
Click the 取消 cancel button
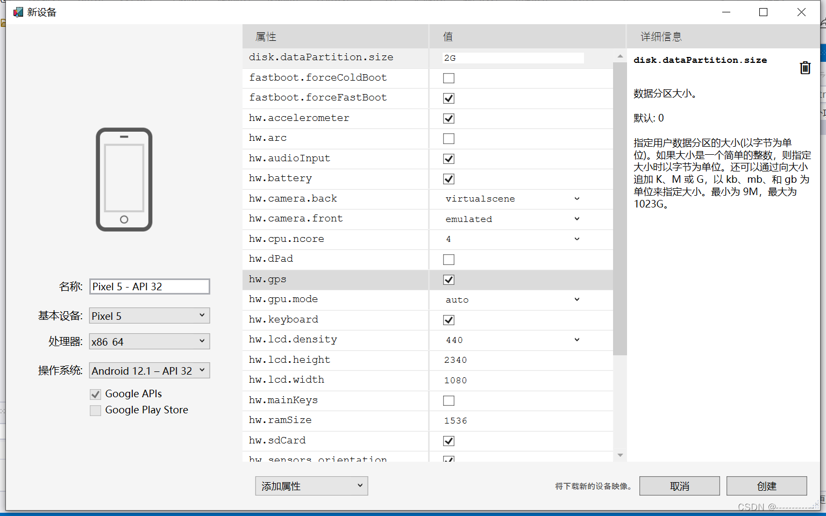pos(679,486)
